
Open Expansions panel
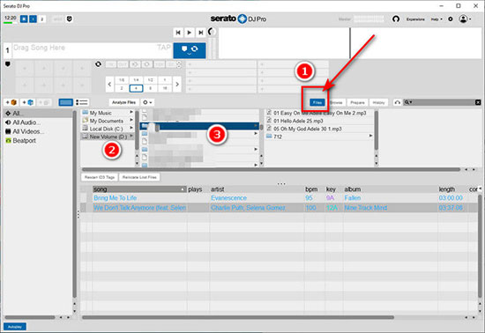click(415, 19)
